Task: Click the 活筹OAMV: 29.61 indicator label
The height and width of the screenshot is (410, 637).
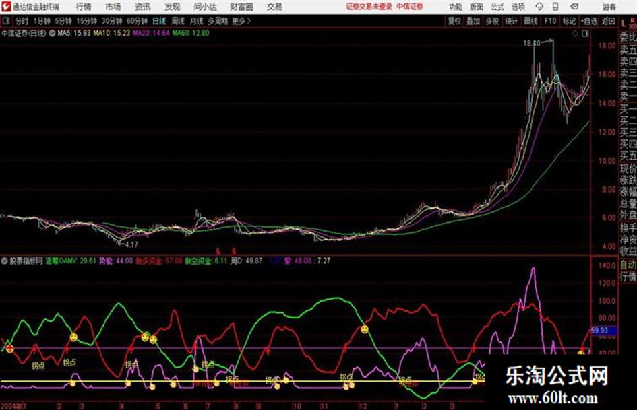Action: [71, 261]
